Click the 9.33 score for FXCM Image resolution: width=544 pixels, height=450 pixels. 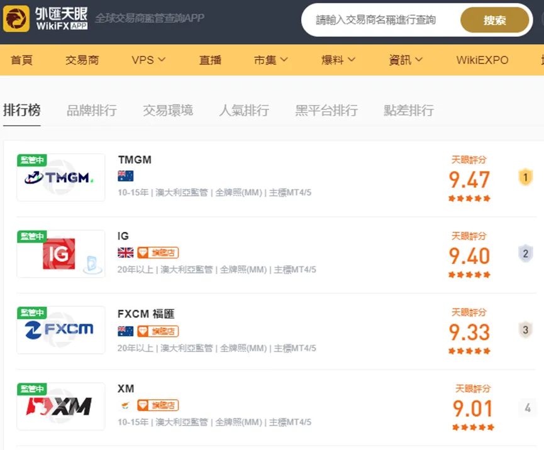(469, 332)
